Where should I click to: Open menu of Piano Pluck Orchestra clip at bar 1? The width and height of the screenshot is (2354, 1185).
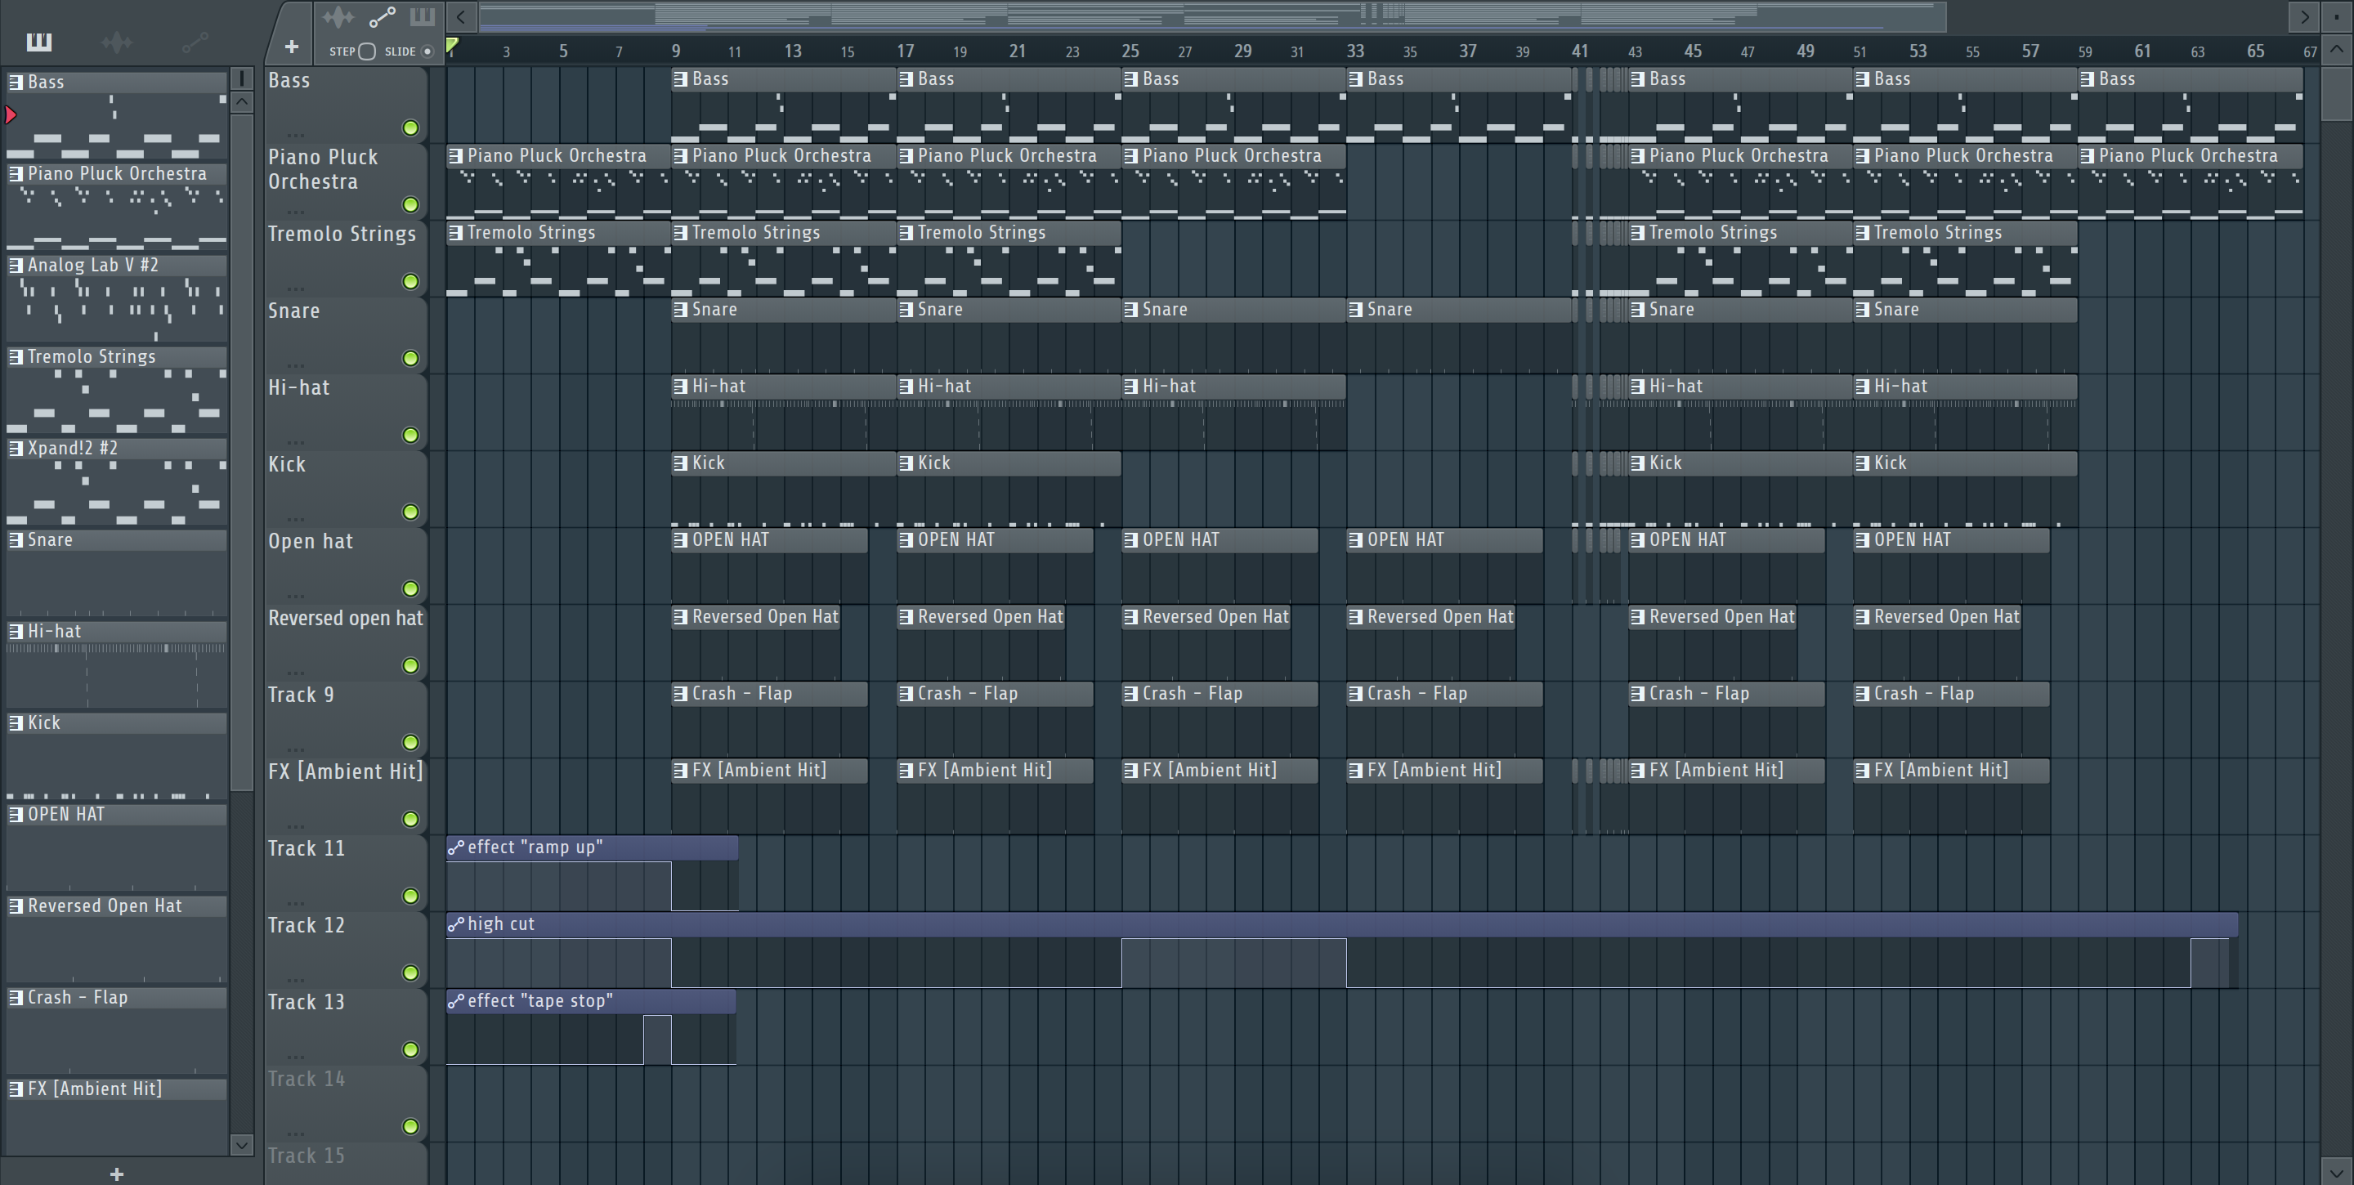coord(455,155)
